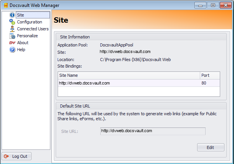Open Personalize settings via its label
The height and width of the screenshot is (164, 234).
pos(27,36)
